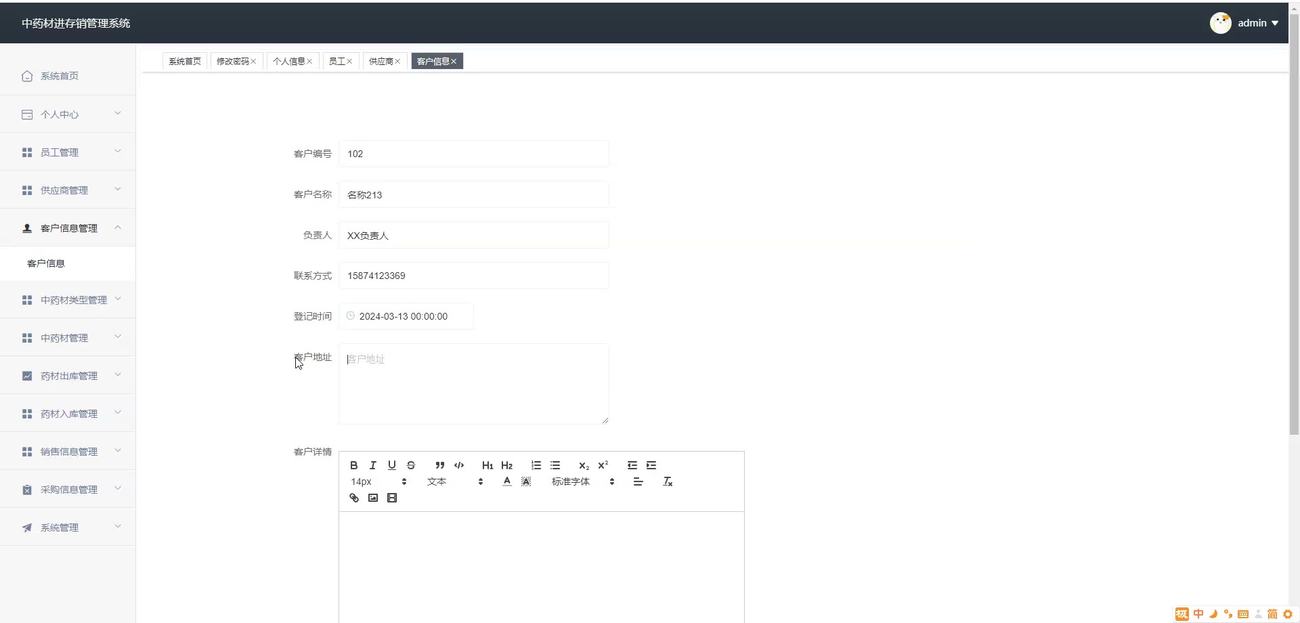Open the 文本 paragraph style dropdown
The image size is (1300, 623).
[x=455, y=481]
